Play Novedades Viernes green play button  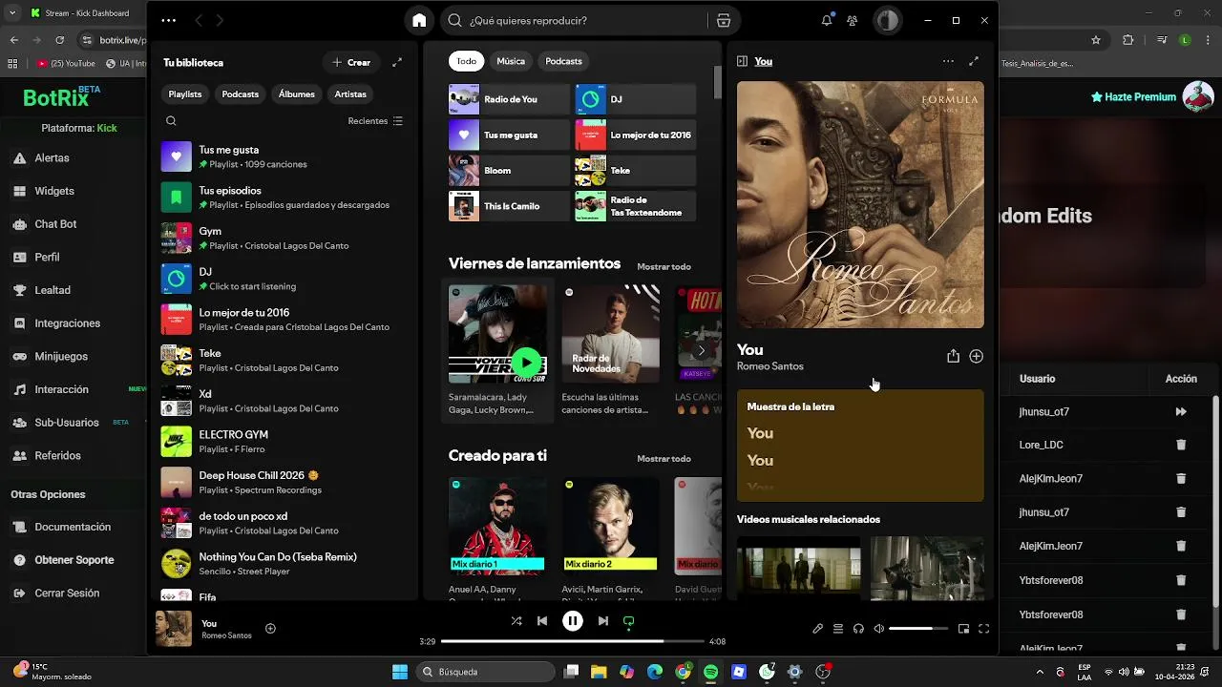pyautogui.click(x=526, y=363)
